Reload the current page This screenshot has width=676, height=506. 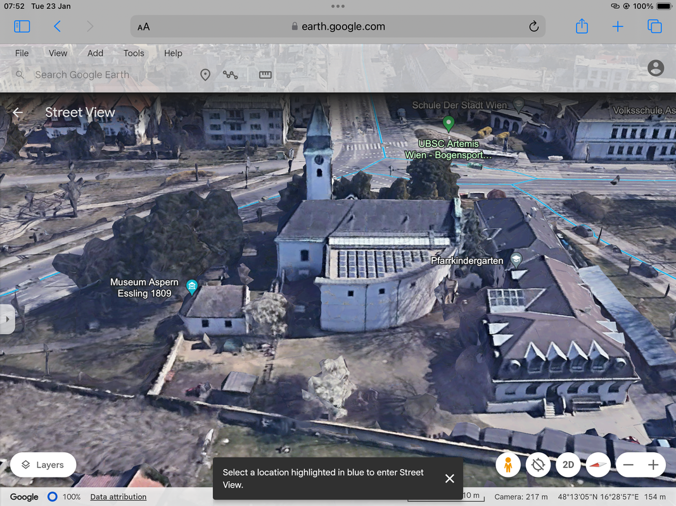533,27
